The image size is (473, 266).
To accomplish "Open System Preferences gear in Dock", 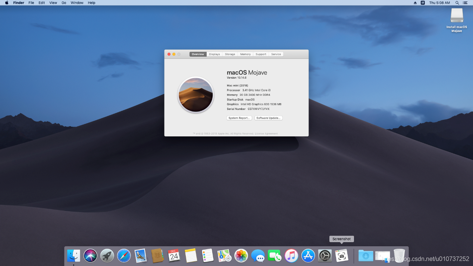I will tap(325, 256).
